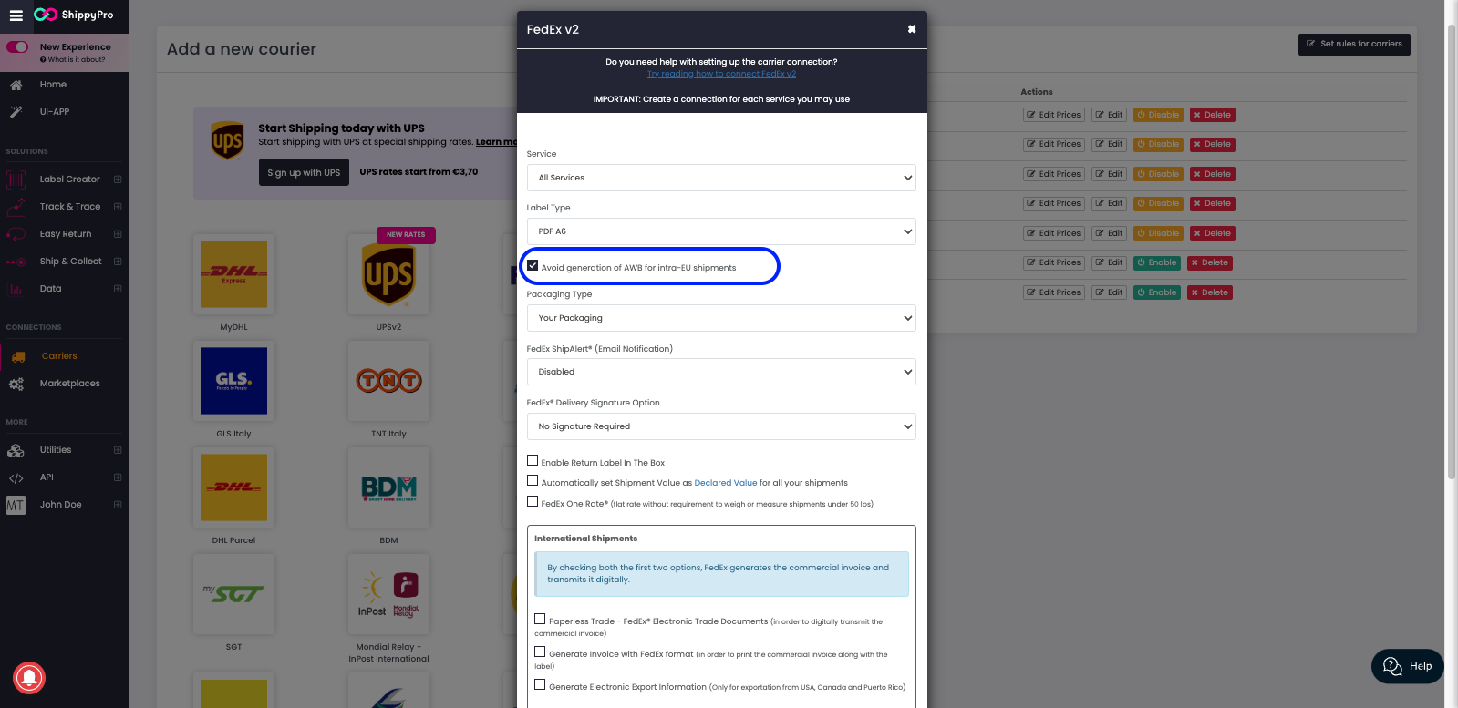
Task: Open the Declared Value link
Action: (726, 483)
